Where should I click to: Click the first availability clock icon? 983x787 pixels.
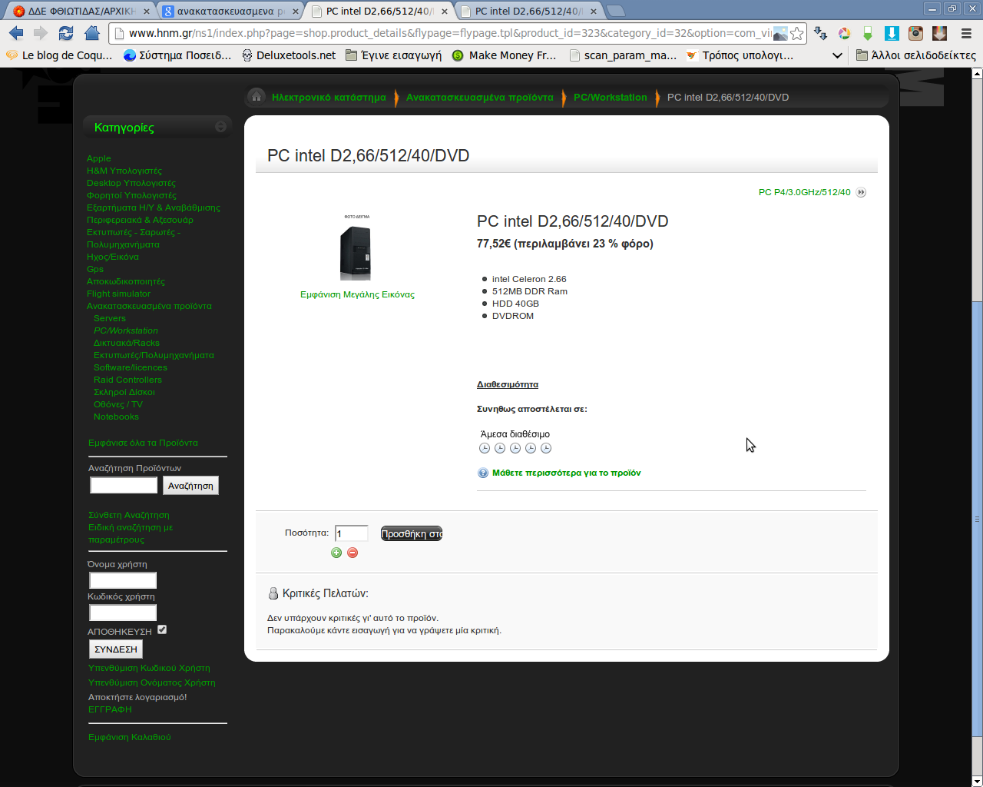tap(485, 448)
